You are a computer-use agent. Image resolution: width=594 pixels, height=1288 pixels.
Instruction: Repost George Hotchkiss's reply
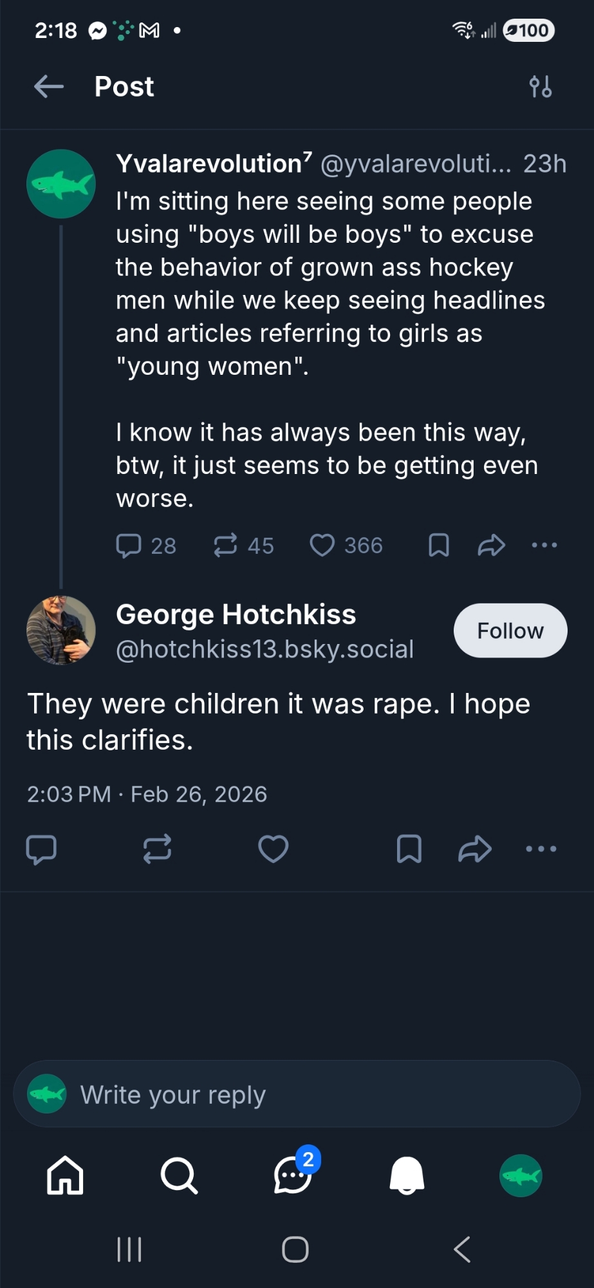(x=157, y=849)
